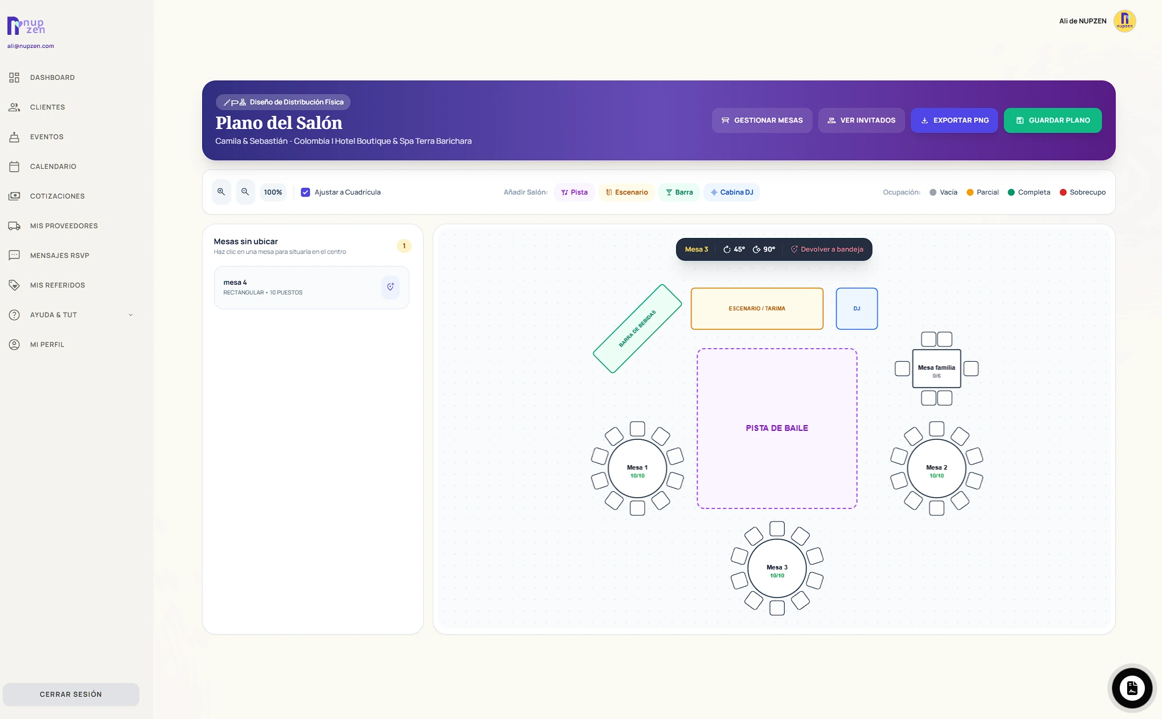
Task: Click the mesa 4 unplaced table card
Action: pyautogui.click(x=312, y=288)
